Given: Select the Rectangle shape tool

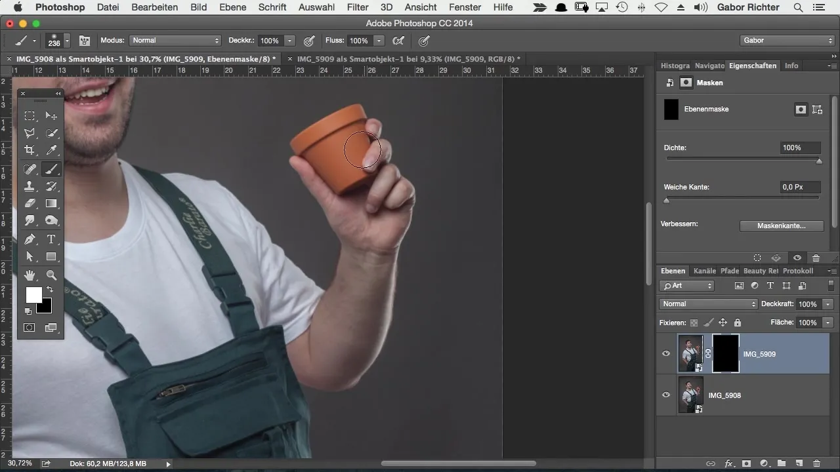Looking at the screenshot, I should (51, 256).
